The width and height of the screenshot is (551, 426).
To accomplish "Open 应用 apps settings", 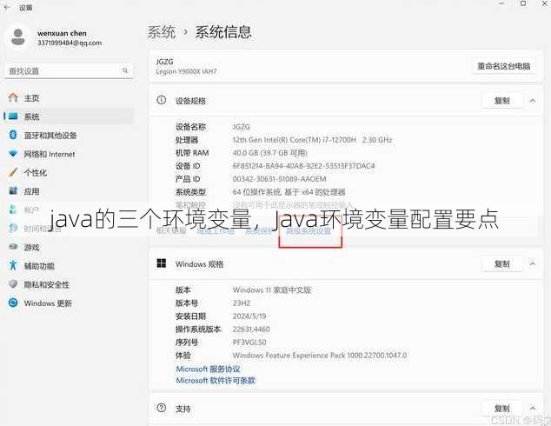I will (x=69, y=191).
